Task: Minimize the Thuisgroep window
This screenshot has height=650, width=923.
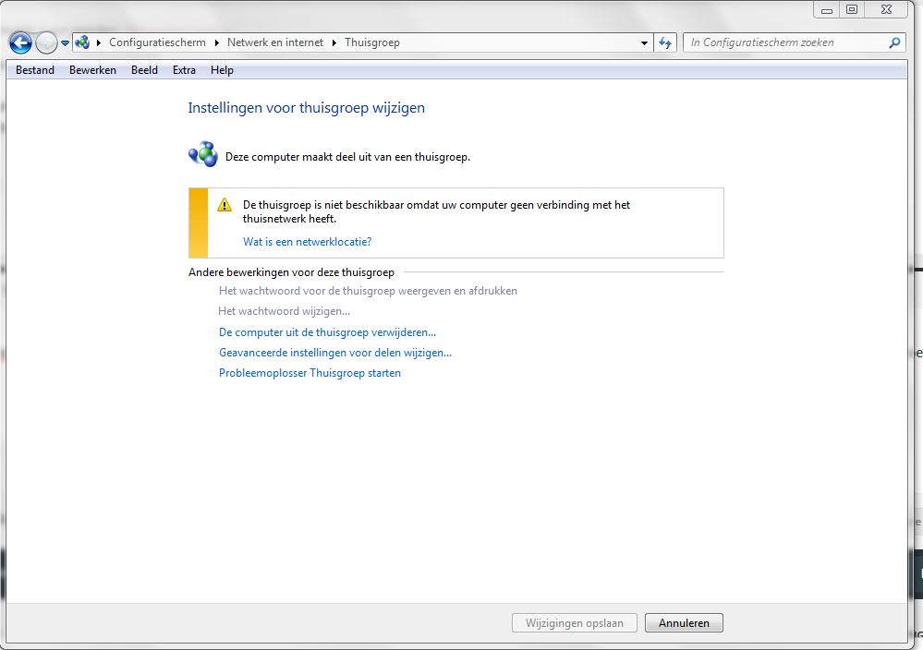Action: (827, 9)
